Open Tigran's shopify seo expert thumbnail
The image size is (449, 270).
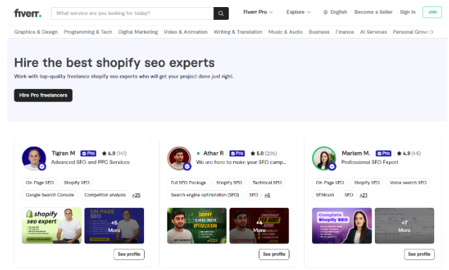(52, 226)
